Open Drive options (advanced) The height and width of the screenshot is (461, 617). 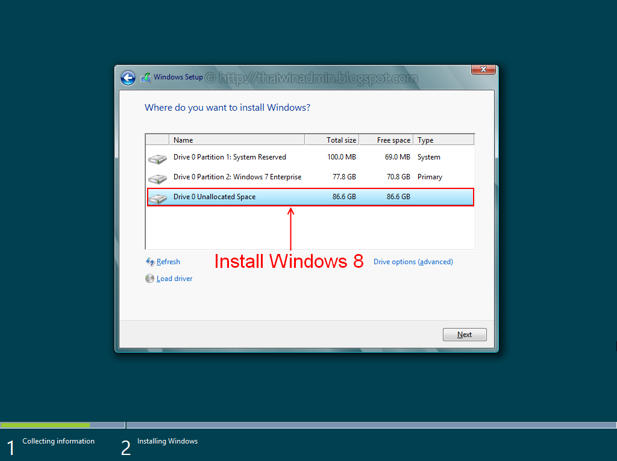click(x=413, y=262)
